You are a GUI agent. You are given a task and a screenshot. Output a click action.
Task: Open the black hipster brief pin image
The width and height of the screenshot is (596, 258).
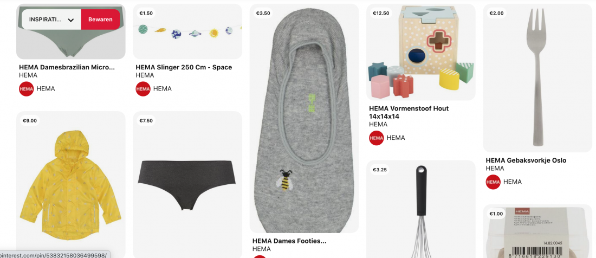[x=187, y=185]
